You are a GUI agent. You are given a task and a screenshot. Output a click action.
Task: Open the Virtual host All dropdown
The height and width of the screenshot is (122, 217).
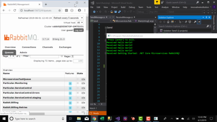[x=80, y=23]
